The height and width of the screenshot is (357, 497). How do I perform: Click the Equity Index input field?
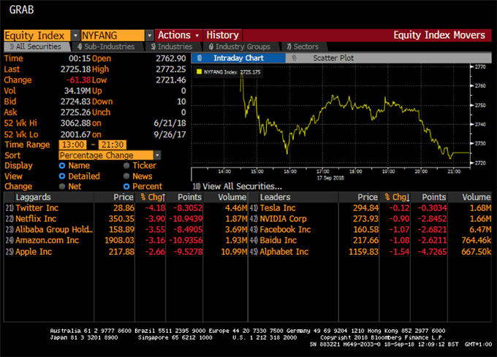[37, 36]
